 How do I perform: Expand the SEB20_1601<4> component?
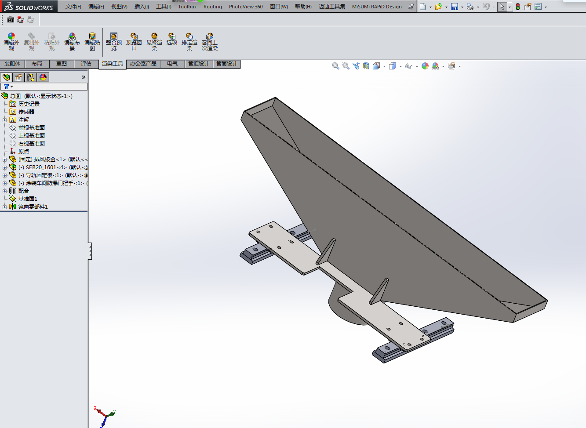pyautogui.click(x=5, y=167)
